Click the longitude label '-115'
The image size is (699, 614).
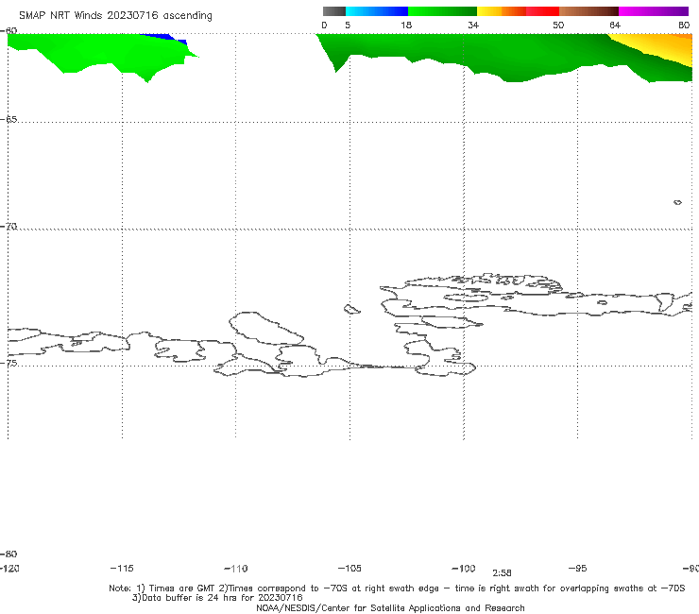point(122,568)
